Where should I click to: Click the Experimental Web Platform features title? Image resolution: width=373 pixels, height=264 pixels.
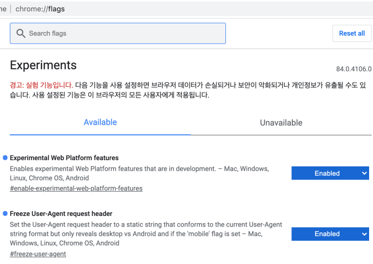click(64, 158)
